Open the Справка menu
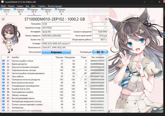Screen dimensions: 165x116 (x=42, y=6)
